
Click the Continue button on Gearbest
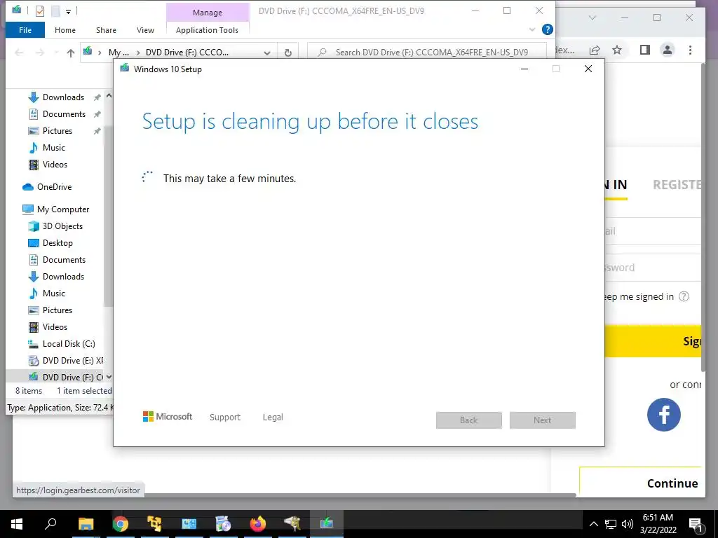(x=641, y=483)
